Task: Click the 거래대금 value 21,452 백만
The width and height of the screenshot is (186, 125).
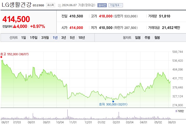Action: 171,28
